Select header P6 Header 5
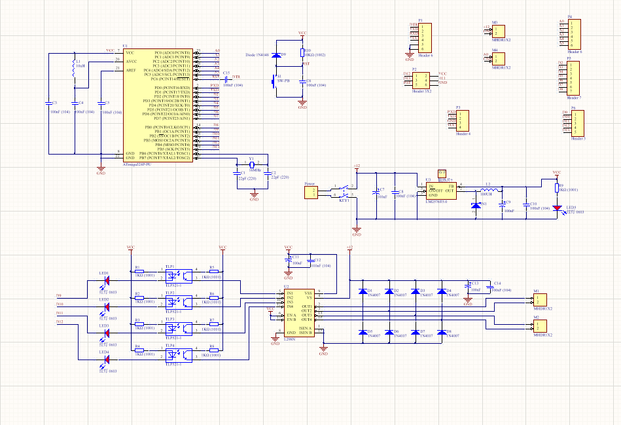 [577, 123]
